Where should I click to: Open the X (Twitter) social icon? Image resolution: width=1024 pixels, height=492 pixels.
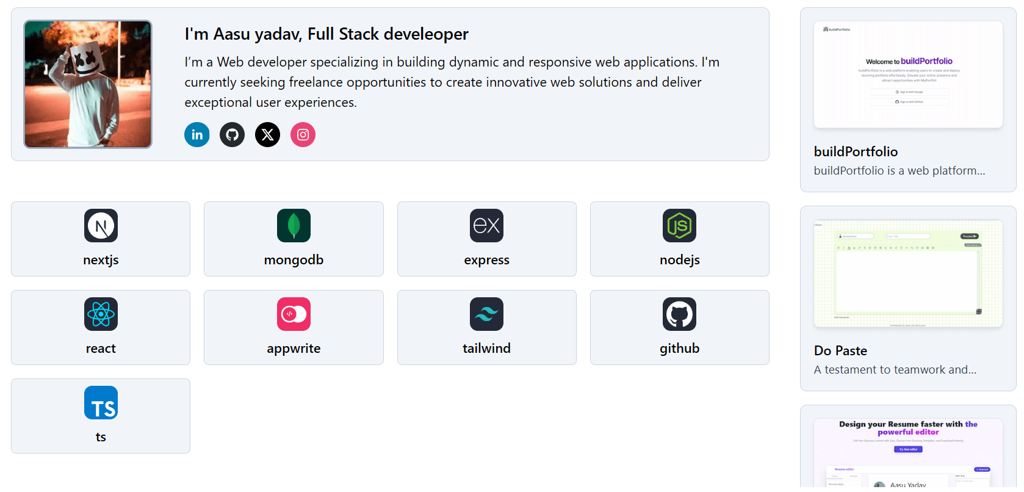(x=267, y=135)
